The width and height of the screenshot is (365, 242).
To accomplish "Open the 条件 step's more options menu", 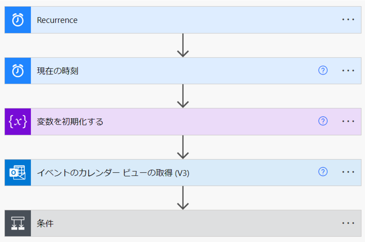I will [x=348, y=223].
